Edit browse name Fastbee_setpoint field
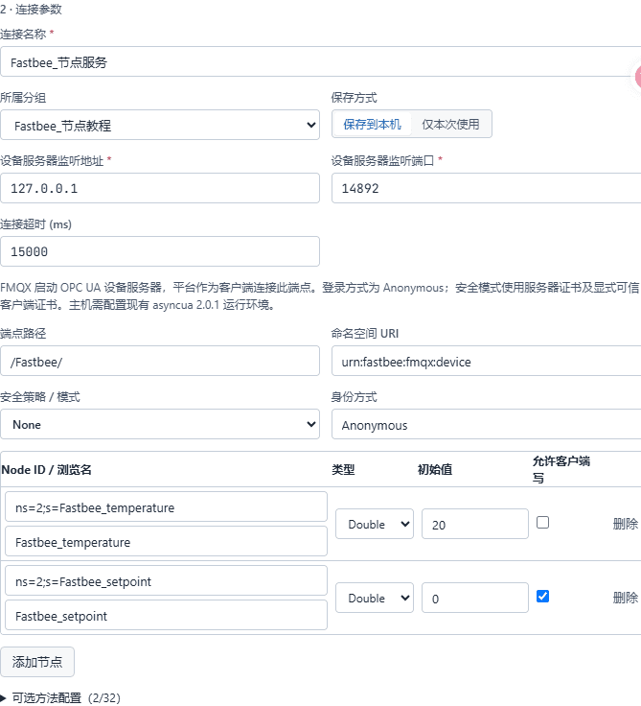Image resolution: width=641 pixels, height=706 pixels. [x=166, y=615]
